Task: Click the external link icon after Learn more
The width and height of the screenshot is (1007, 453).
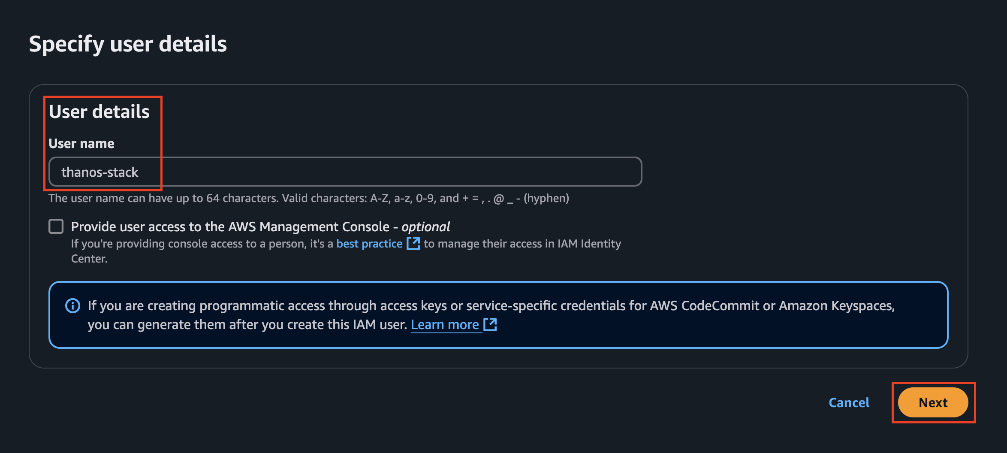Action: click(490, 325)
